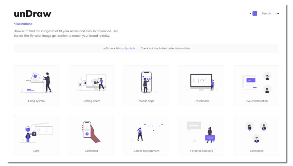Viewport: 293px width, 166px height.
Task: Open the Symbols link in banner
Action: 130,48
